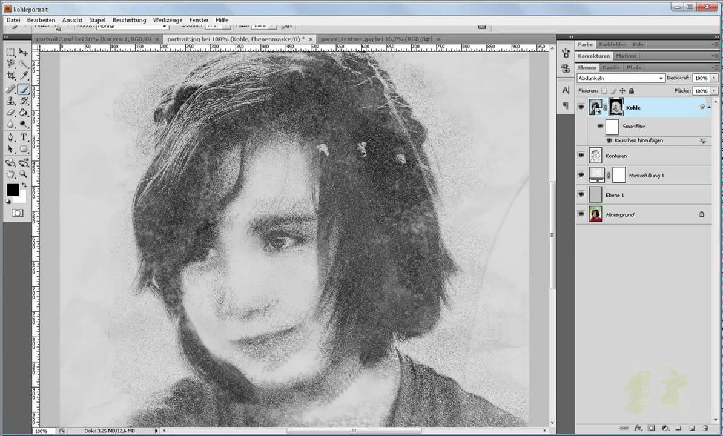Hide the Hintergrund layer
The image size is (723, 436).
581,214
